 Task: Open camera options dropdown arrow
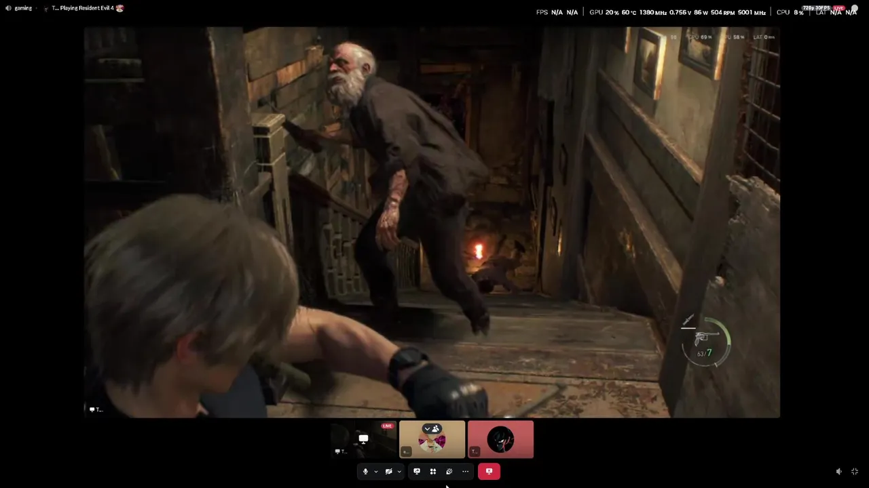pyautogui.click(x=399, y=472)
